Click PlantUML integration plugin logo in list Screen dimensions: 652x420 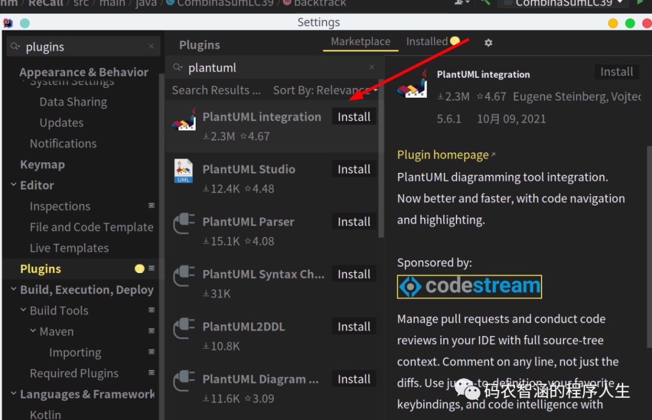tap(184, 121)
